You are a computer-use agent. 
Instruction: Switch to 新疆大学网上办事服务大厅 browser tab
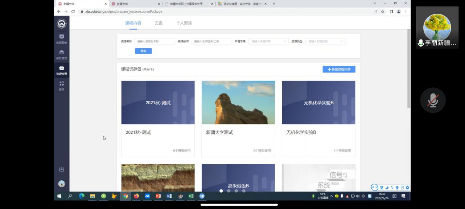(x=188, y=4)
